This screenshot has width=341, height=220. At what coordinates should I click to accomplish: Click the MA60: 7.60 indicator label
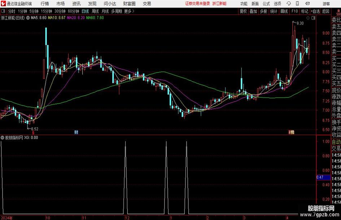(95, 18)
